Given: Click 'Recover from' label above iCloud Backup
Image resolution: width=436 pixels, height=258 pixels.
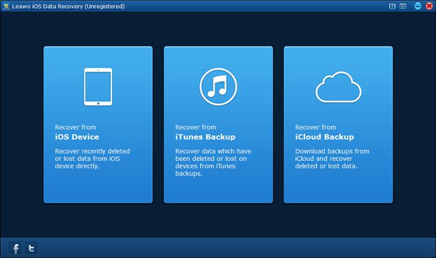Looking at the screenshot, I should tap(316, 127).
